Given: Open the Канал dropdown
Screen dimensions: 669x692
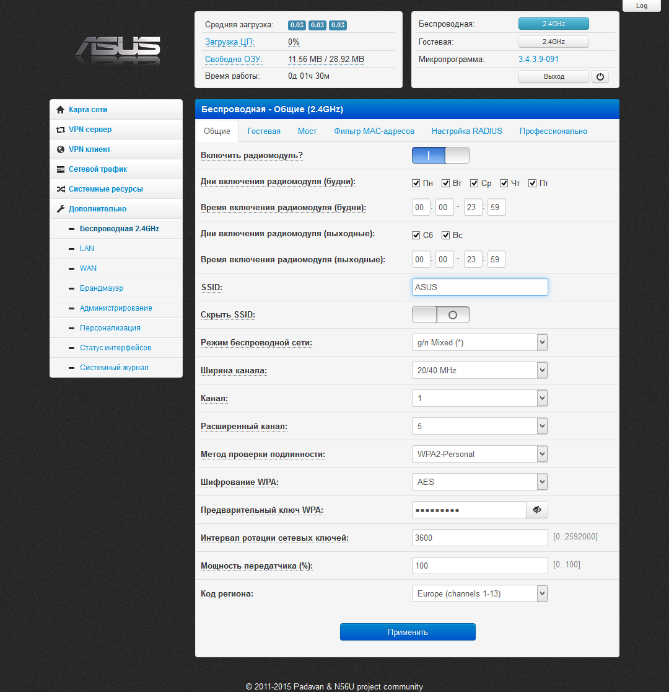Looking at the screenshot, I should click(480, 398).
